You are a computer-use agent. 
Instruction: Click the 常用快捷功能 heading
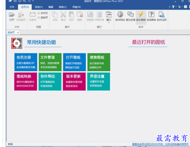[x=42, y=42]
